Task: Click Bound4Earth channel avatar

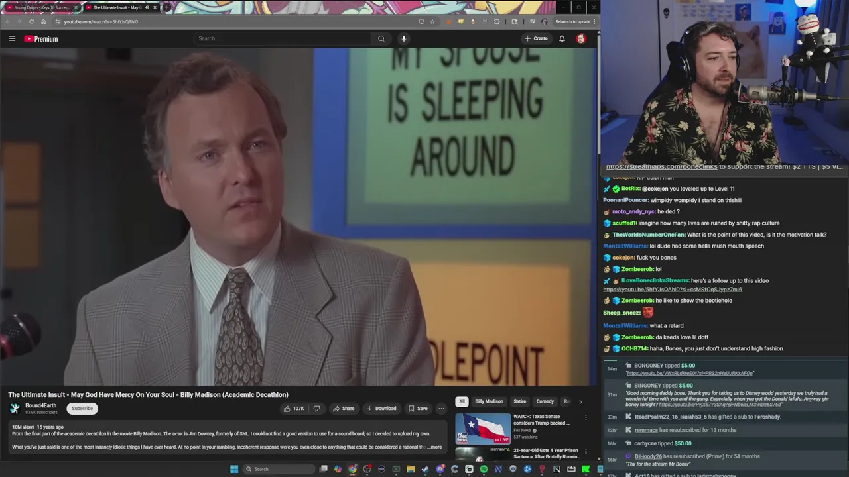Action: [x=15, y=408]
